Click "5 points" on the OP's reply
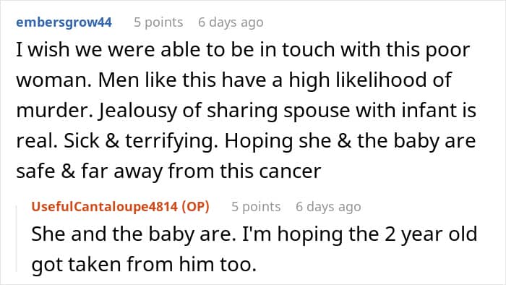This screenshot has width=506, height=285. pyautogui.click(x=256, y=207)
